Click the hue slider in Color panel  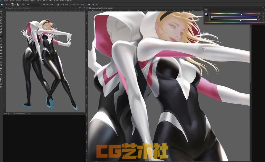pyautogui.click(x=234, y=13)
